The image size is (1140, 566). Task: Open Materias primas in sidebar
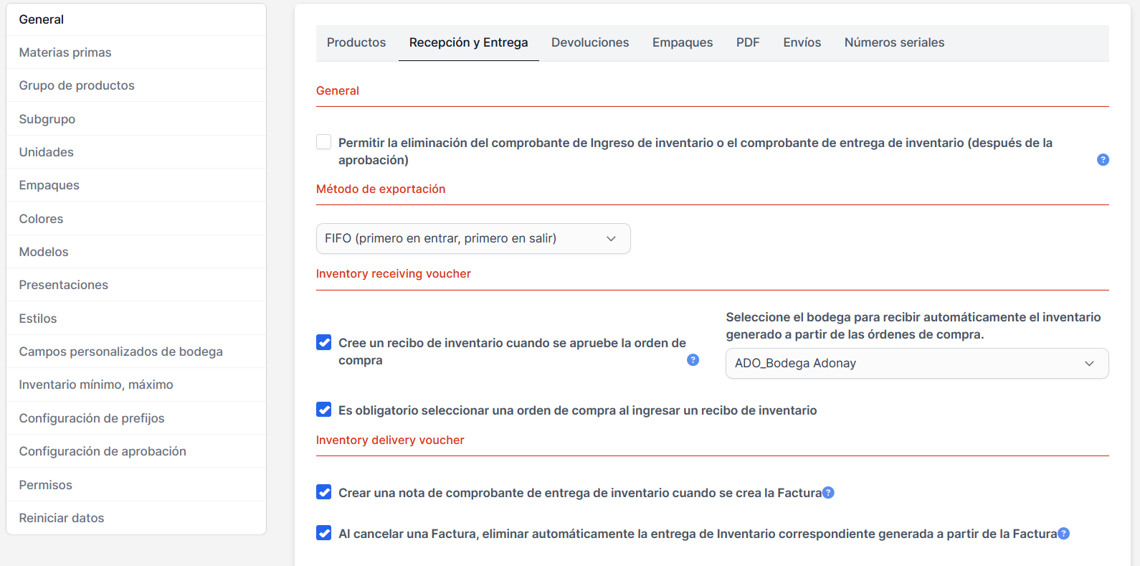(65, 52)
